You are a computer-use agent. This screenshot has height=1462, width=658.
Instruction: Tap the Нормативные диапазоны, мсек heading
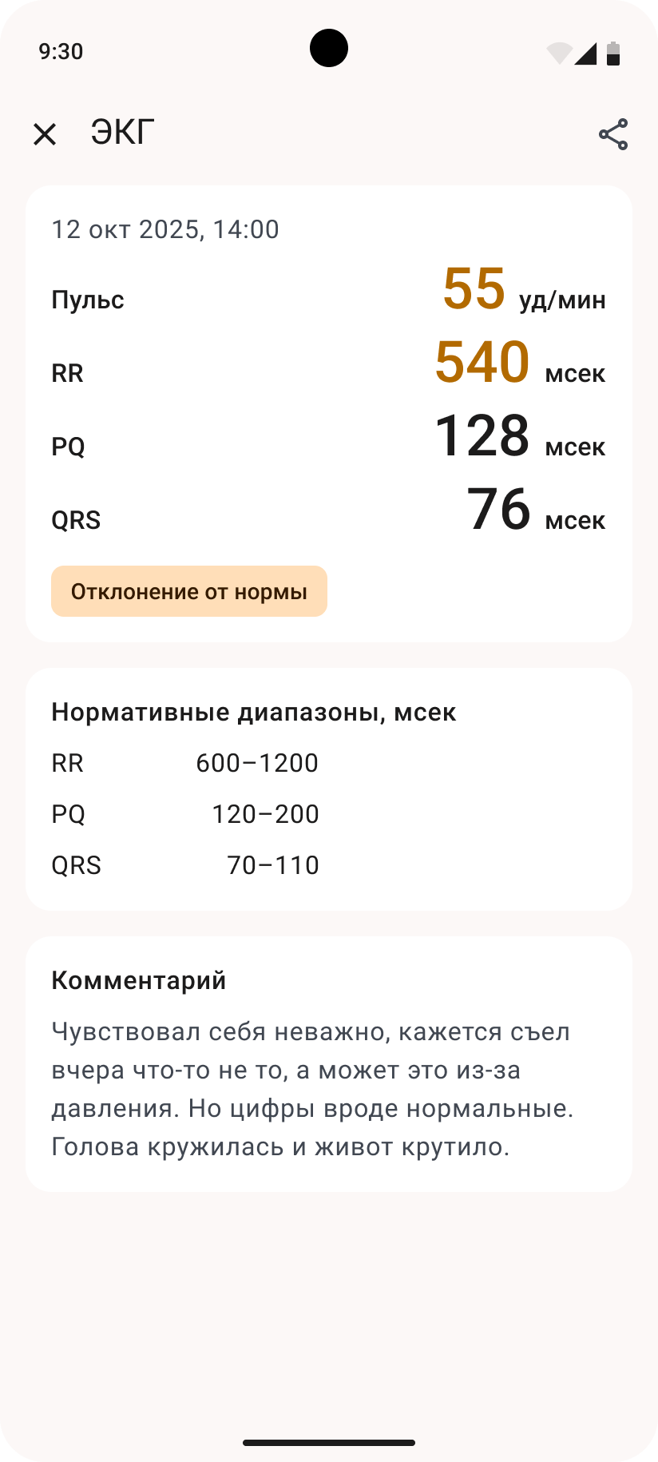[x=254, y=712]
